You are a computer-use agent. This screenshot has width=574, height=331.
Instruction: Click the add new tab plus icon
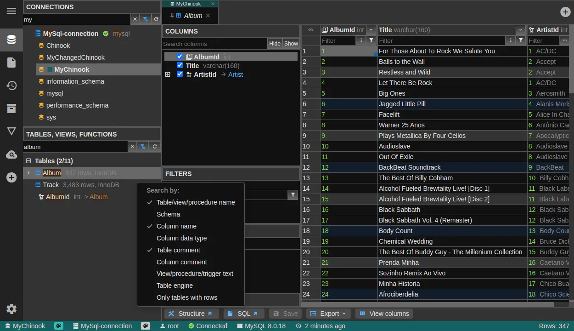[565, 12]
